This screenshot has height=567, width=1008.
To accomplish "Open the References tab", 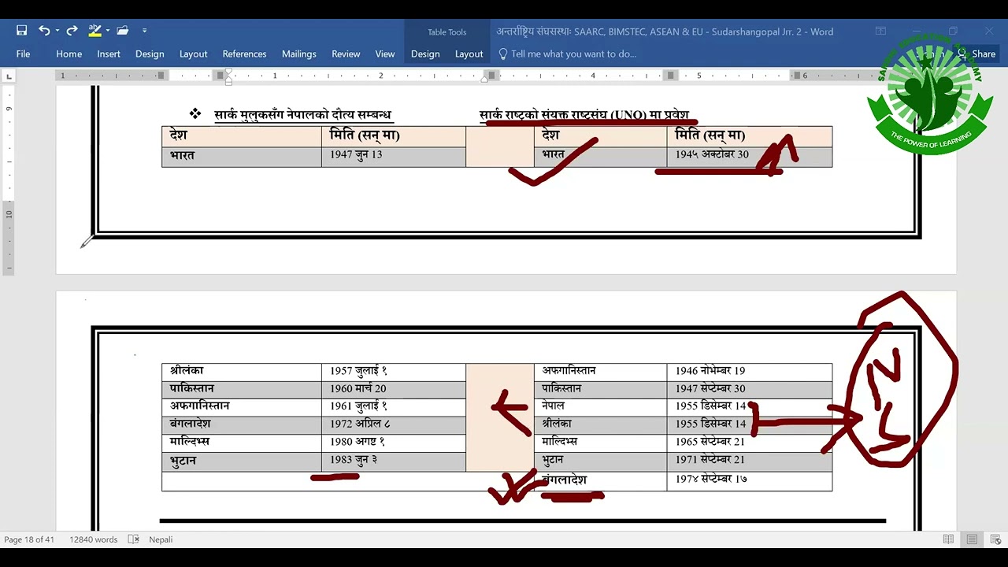I will coord(244,54).
